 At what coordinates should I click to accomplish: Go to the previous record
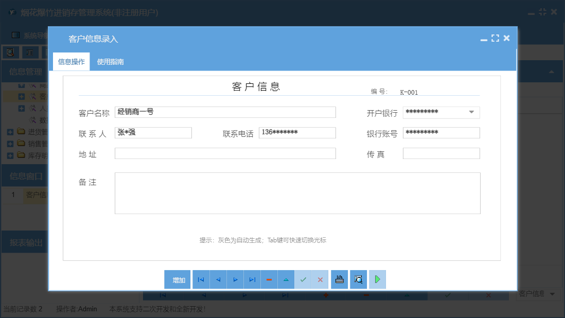218,279
